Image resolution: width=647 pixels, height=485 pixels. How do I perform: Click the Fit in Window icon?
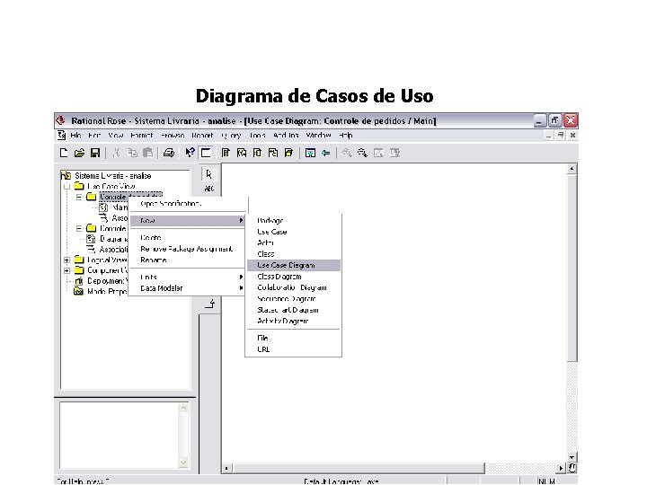[378, 153]
